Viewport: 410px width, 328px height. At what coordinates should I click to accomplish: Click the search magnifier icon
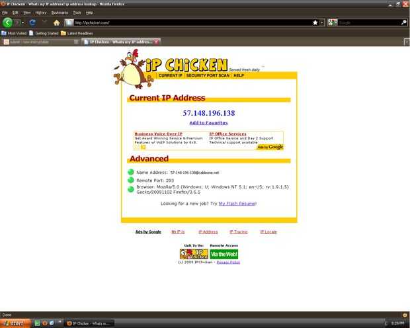(x=404, y=22)
